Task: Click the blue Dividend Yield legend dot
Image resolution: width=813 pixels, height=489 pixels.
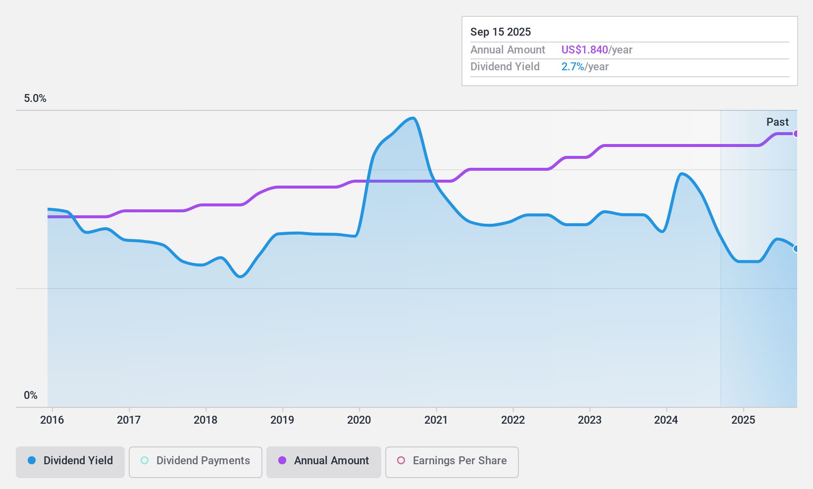Action: (x=31, y=461)
